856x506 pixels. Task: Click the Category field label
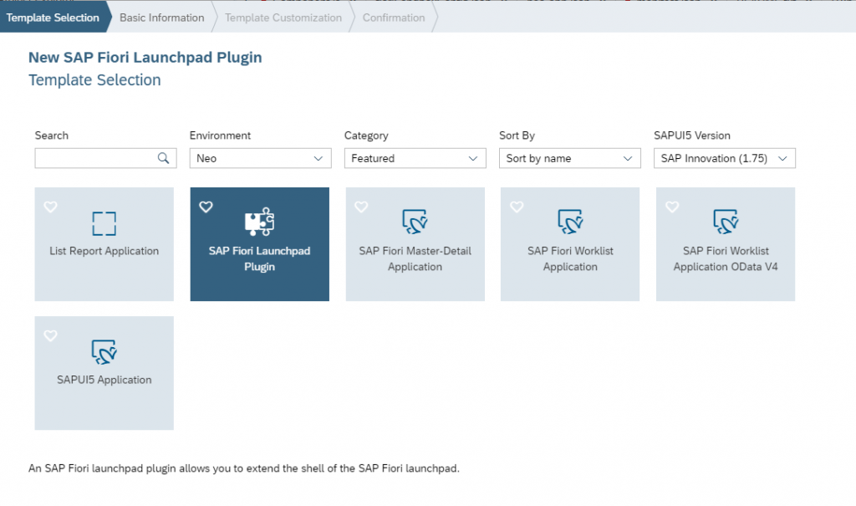[x=366, y=135]
